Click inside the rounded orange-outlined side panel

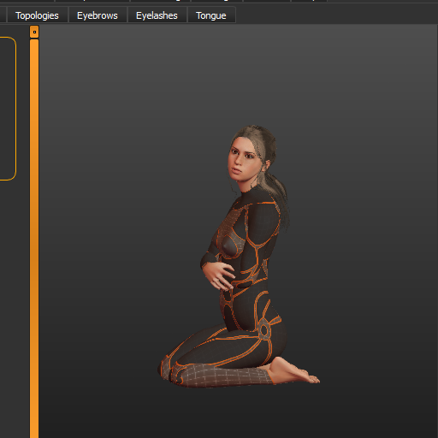click(7, 109)
